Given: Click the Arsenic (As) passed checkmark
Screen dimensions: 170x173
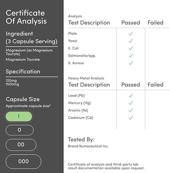Looking at the screenshot, I should [131, 110].
